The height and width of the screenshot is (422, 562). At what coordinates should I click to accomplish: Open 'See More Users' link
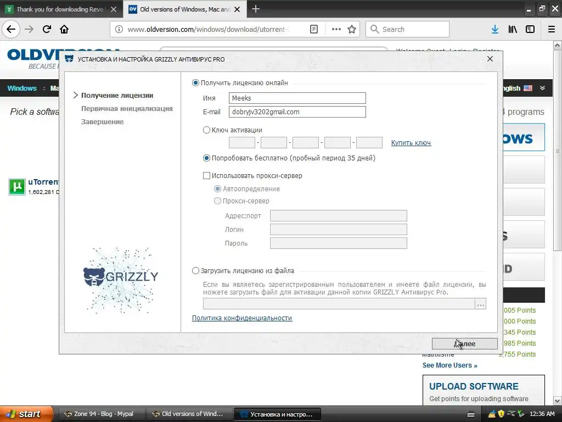(450, 365)
